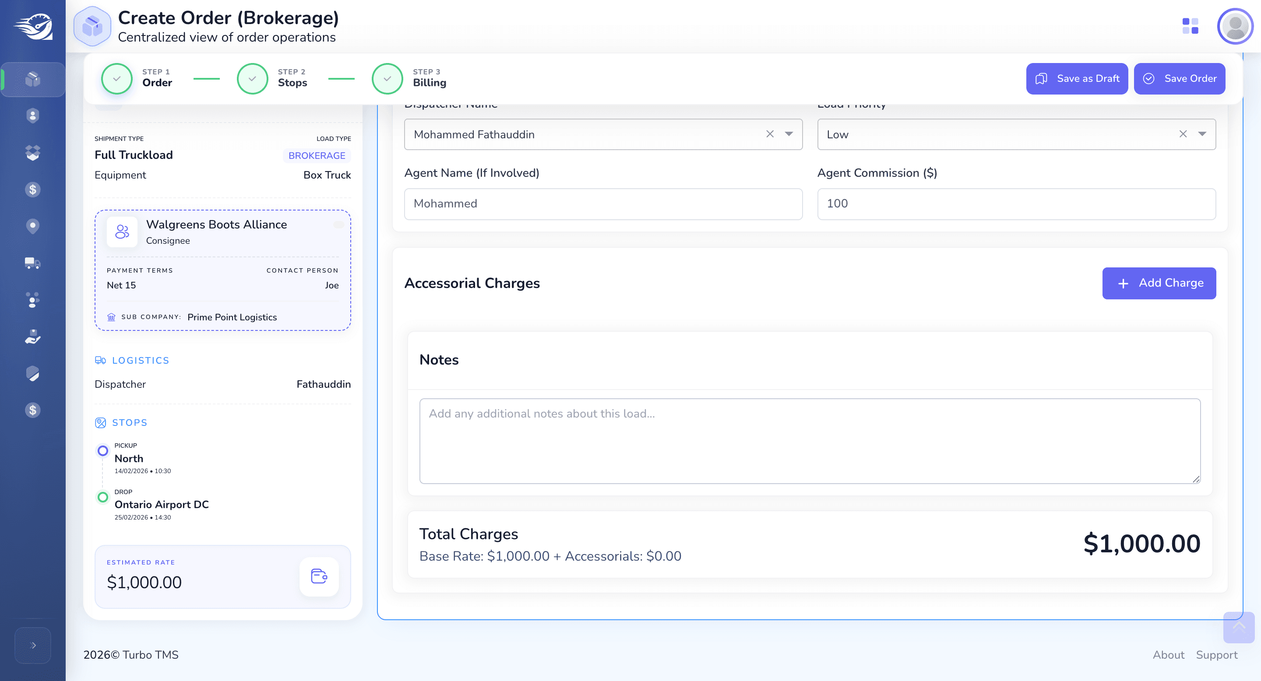
Task: Open the Load Priority dropdown arrow
Action: [x=1202, y=134]
